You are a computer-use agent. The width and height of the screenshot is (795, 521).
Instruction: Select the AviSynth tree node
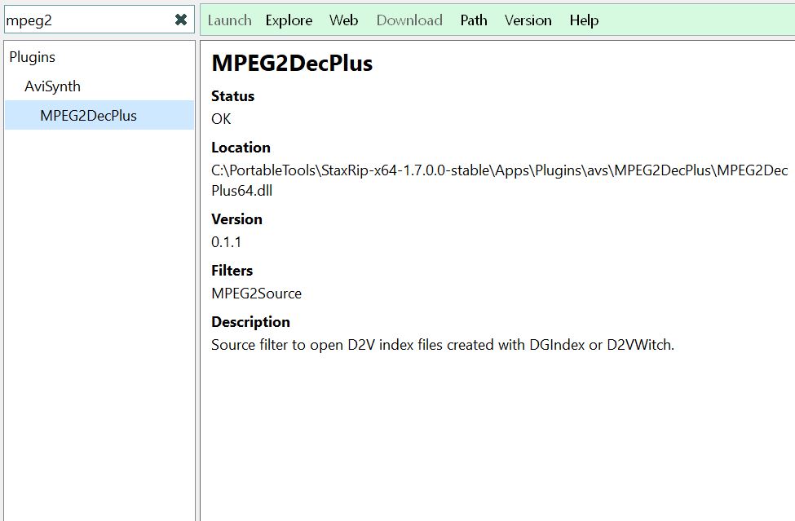point(53,86)
